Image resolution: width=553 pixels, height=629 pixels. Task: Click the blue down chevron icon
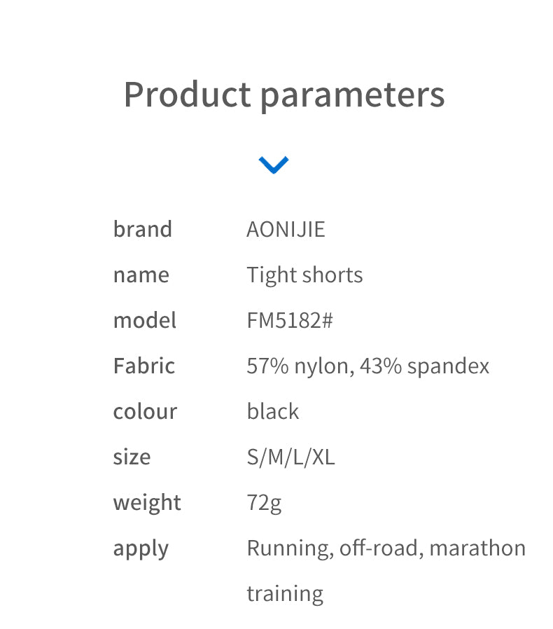273,165
